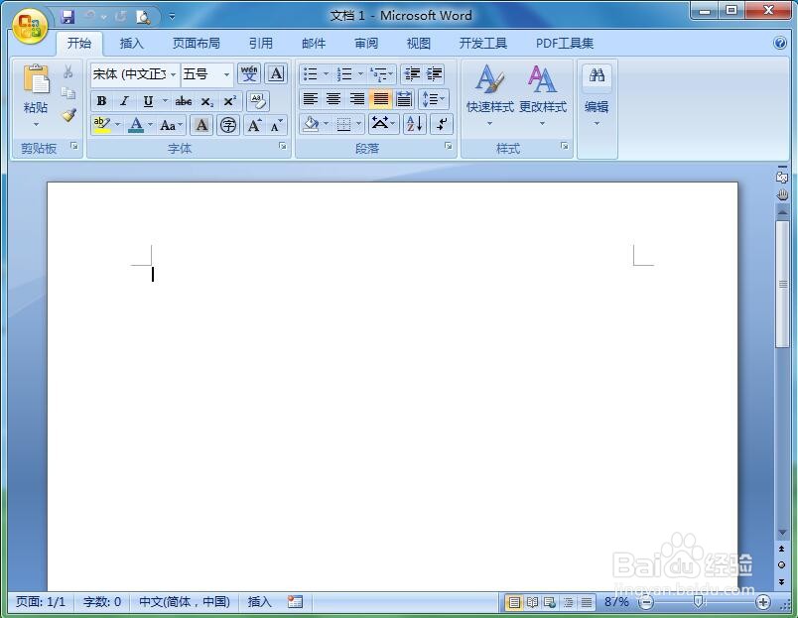The image size is (798, 618).
Task: Cut selection using scissors icon
Action: [x=68, y=71]
